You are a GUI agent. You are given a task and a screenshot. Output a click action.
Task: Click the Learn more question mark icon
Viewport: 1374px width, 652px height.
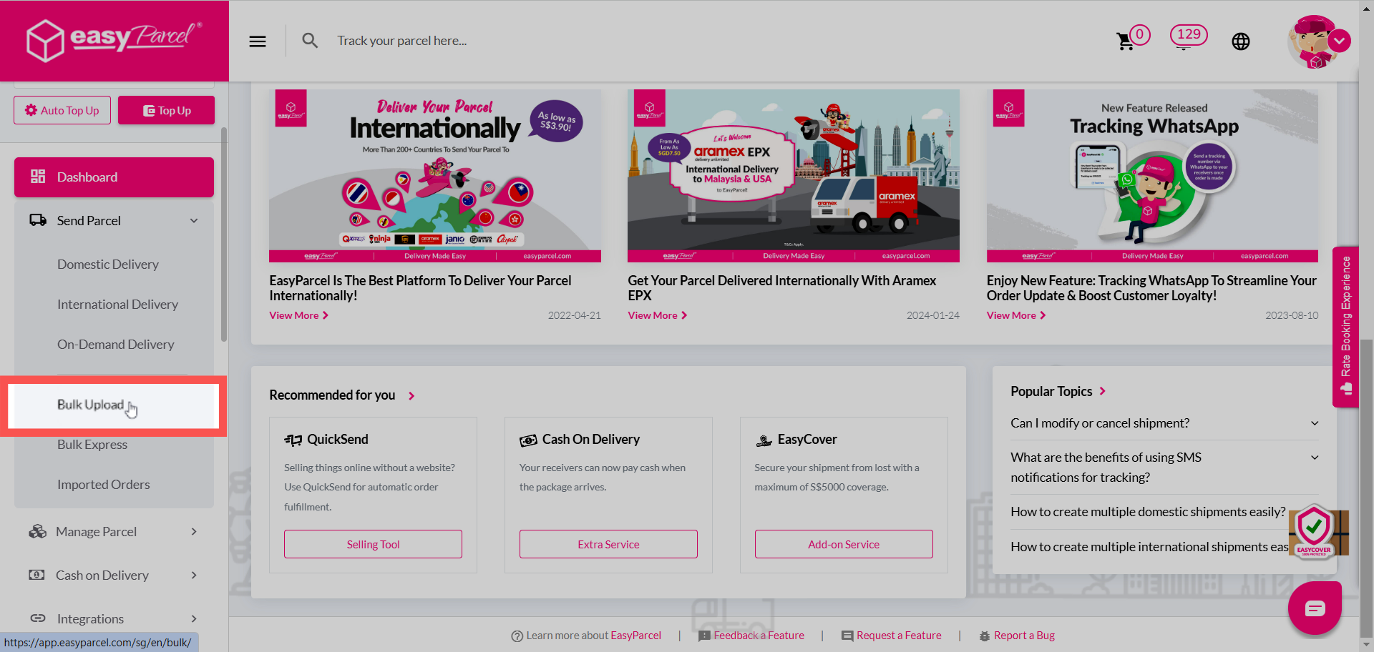pos(517,636)
